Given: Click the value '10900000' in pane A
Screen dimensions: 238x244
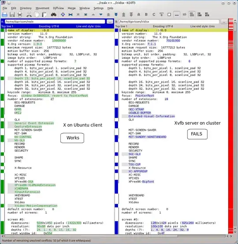Looking at the screenshot, I should click(x=59, y=41).
